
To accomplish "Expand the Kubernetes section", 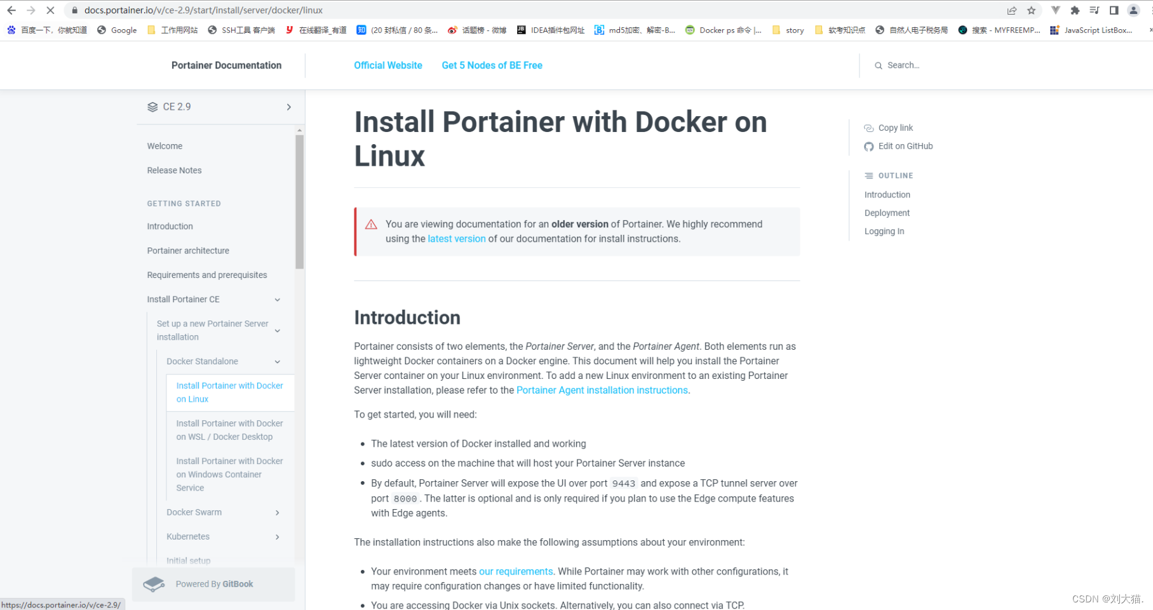I will [278, 537].
